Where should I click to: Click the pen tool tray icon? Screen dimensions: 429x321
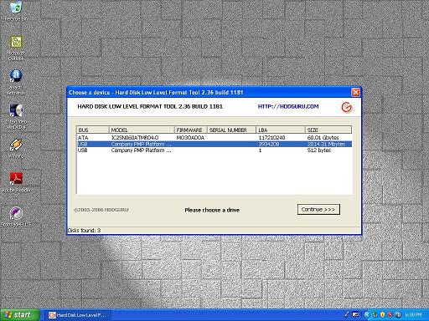(x=347, y=315)
